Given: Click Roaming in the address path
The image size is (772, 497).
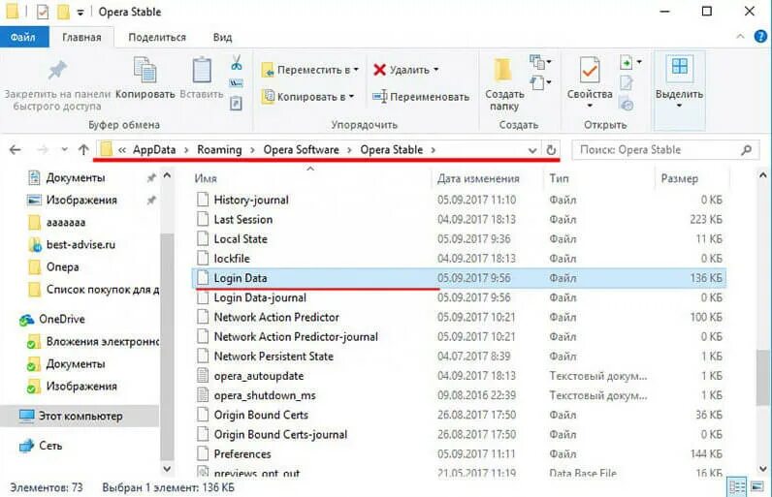Looking at the screenshot, I should tap(219, 150).
